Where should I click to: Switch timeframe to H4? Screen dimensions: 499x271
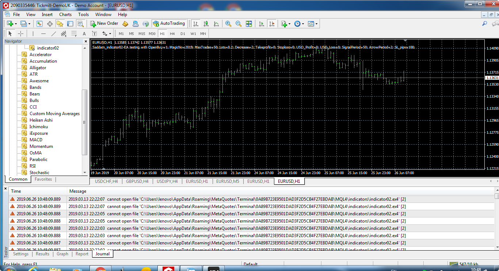point(172,34)
